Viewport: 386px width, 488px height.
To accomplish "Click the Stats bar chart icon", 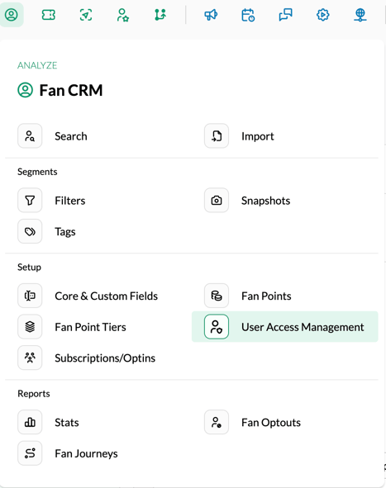I will [x=30, y=422].
